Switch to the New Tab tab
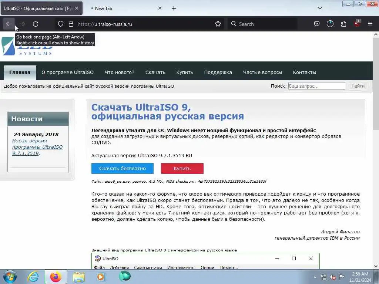This screenshot has width=379, height=284. tap(125, 9)
